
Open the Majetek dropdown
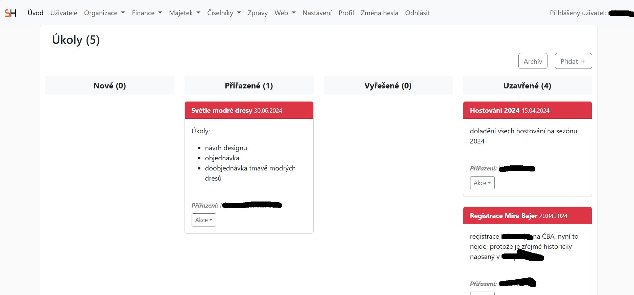click(184, 13)
